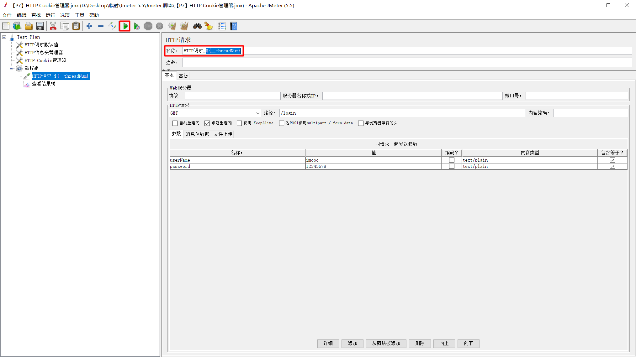Select the 线程组 node
The image size is (636, 357).
click(x=32, y=68)
